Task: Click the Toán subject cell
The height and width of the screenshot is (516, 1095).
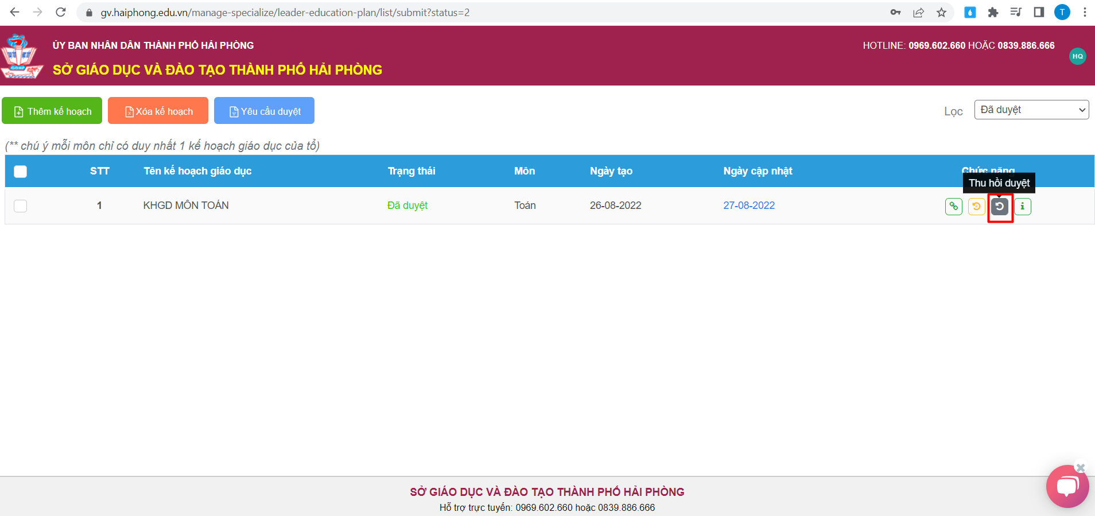Action: [525, 205]
